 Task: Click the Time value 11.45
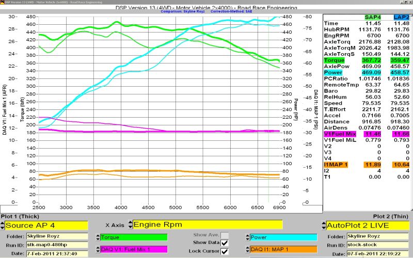(373, 23)
